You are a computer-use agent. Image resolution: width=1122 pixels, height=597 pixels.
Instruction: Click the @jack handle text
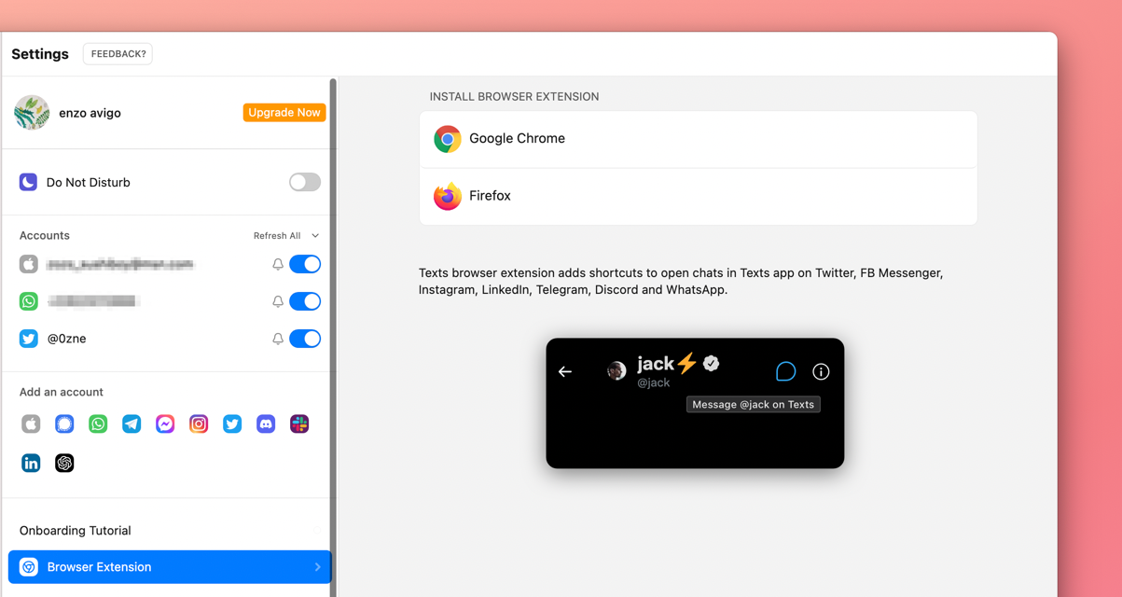654,382
